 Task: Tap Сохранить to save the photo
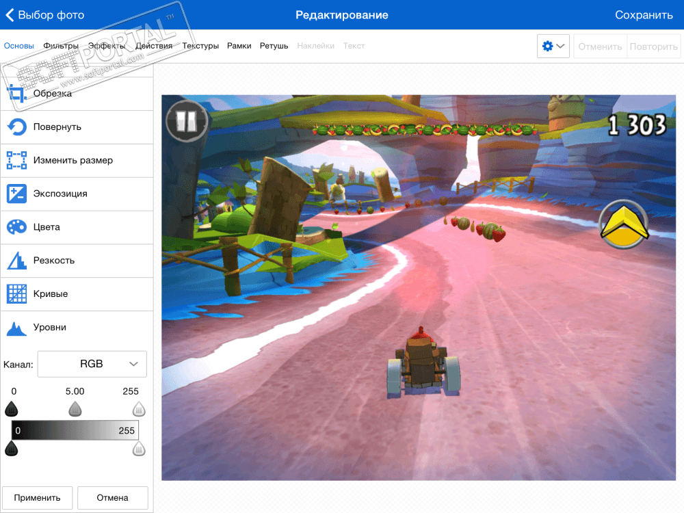(644, 15)
